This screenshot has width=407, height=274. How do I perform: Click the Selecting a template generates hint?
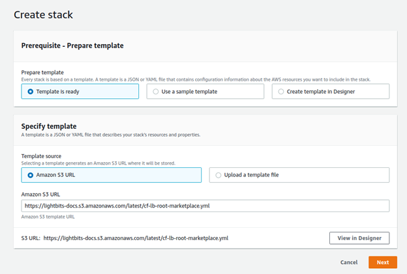tap(98, 163)
